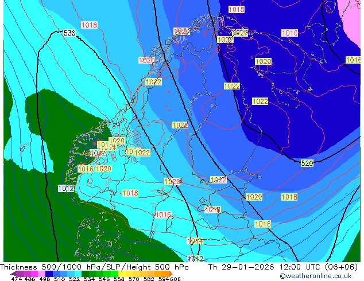Click the 474 value on the legend
This screenshot has height=281, width=364.
(17, 279)
